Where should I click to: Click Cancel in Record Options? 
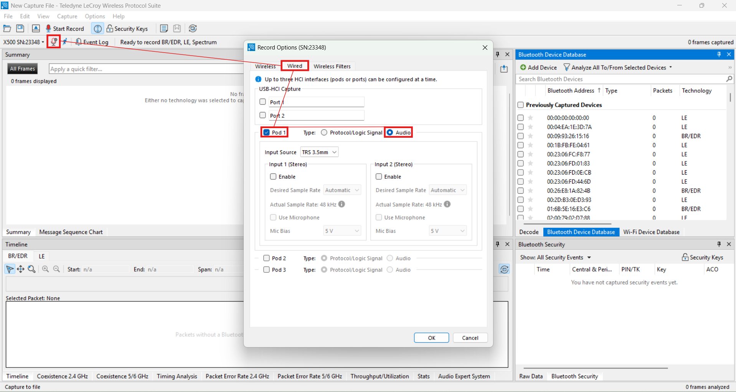(470, 338)
